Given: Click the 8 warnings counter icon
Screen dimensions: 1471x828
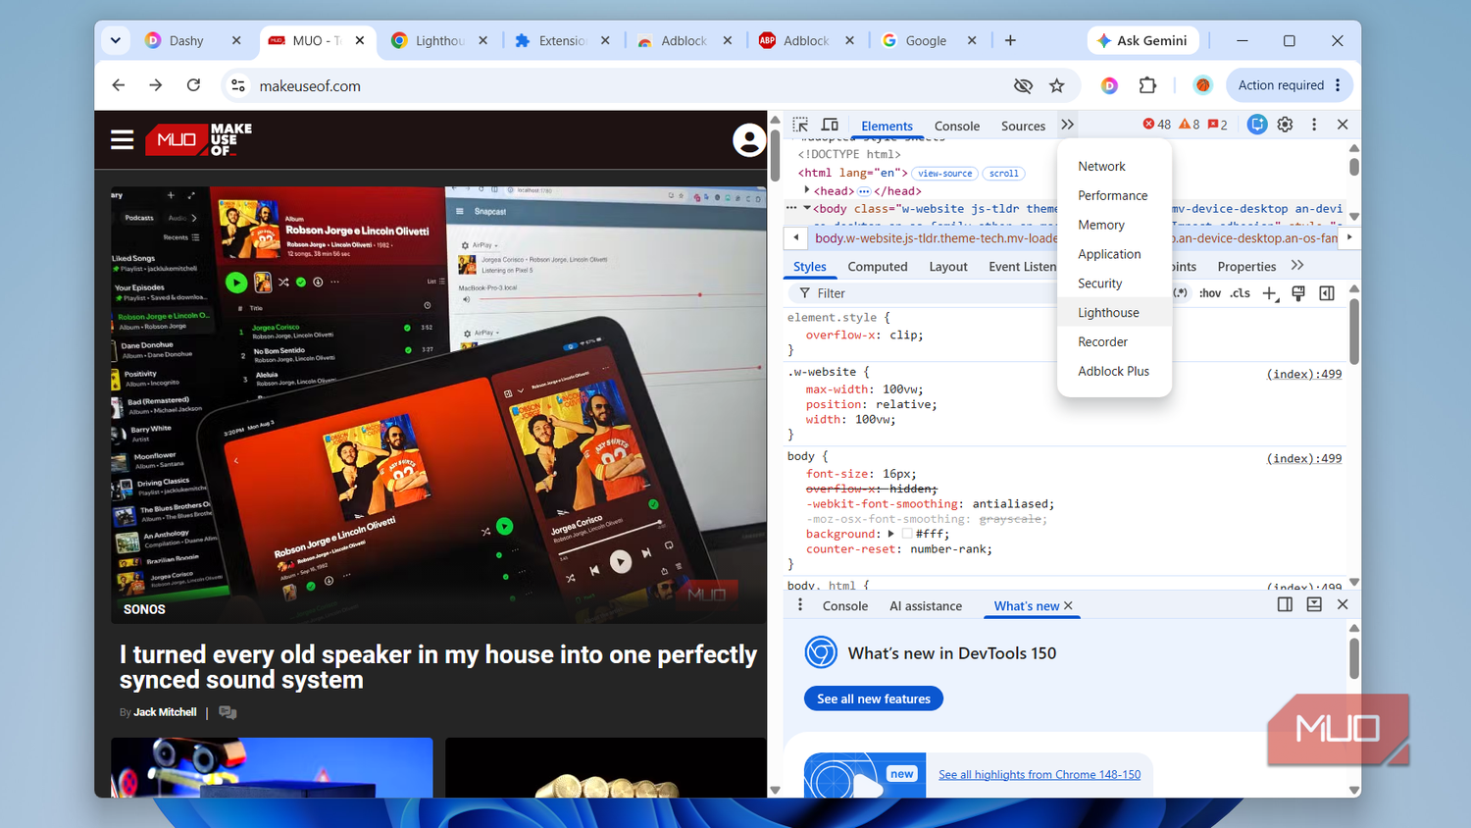Looking at the screenshot, I should click(1189, 125).
